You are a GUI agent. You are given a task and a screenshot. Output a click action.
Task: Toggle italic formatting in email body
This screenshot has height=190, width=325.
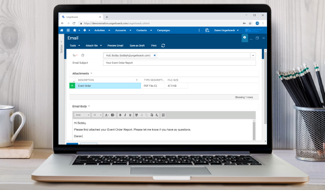click(125, 115)
